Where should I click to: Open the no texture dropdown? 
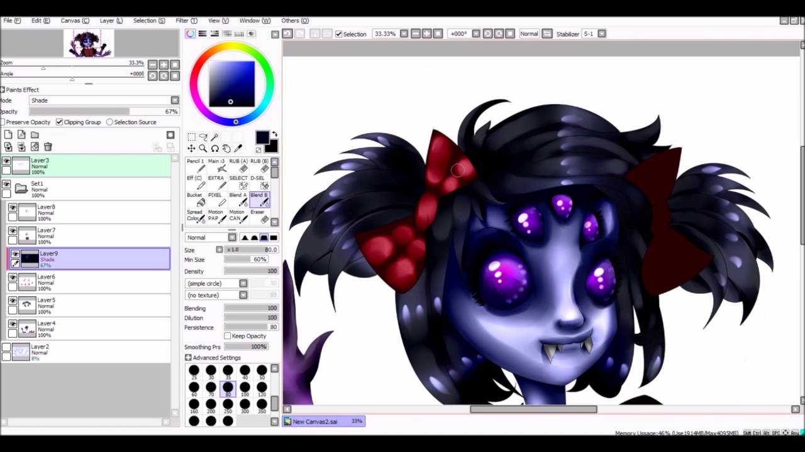[x=217, y=295]
